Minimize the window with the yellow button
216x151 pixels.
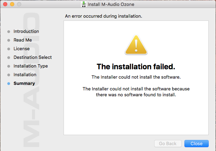(x=12, y=4)
